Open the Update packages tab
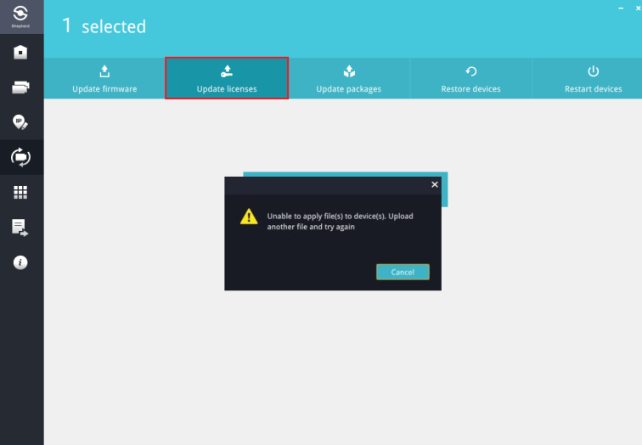The width and height of the screenshot is (642, 445). click(x=348, y=79)
